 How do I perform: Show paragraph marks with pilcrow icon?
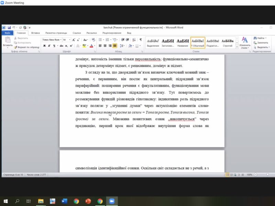click(x=141, y=40)
